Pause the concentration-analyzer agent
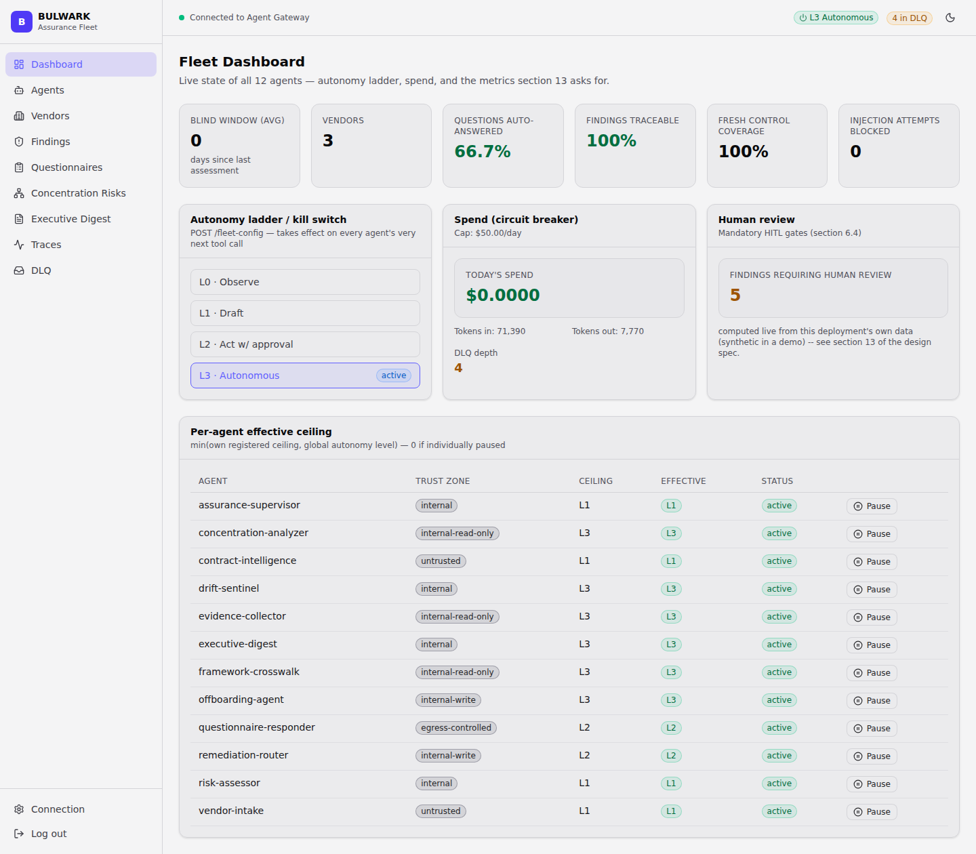Viewport: 976px width, 854px height. [872, 534]
